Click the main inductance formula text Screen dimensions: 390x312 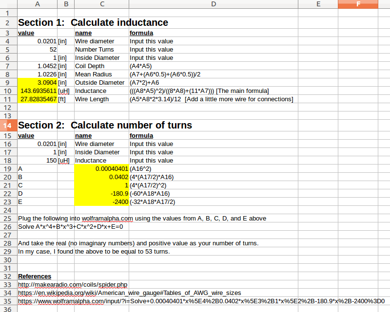point(199,91)
